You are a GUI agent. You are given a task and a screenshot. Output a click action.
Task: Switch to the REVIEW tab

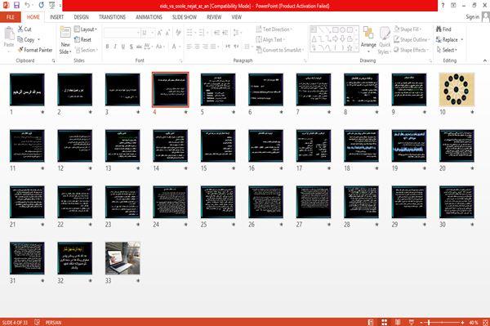(214, 17)
